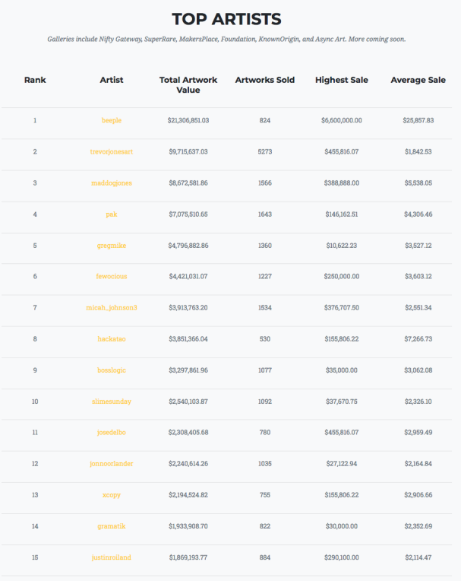Visit the jonnoorlander link
This screenshot has height=581, width=461.
(112, 464)
